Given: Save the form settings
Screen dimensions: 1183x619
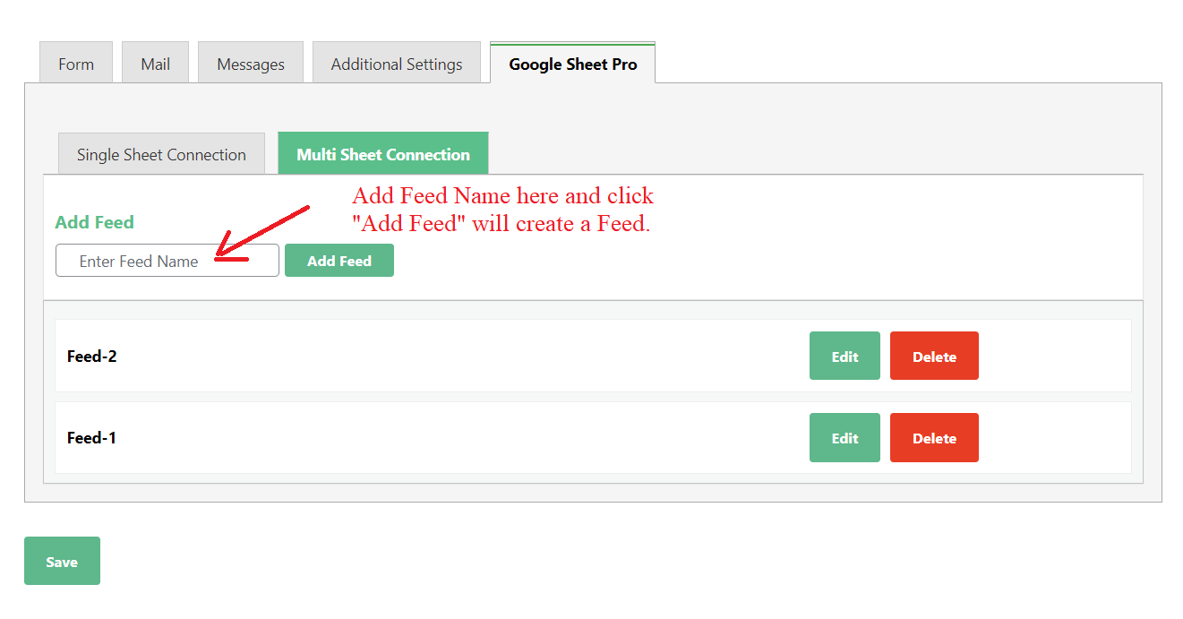Looking at the screenshot, I should (62, 562).
